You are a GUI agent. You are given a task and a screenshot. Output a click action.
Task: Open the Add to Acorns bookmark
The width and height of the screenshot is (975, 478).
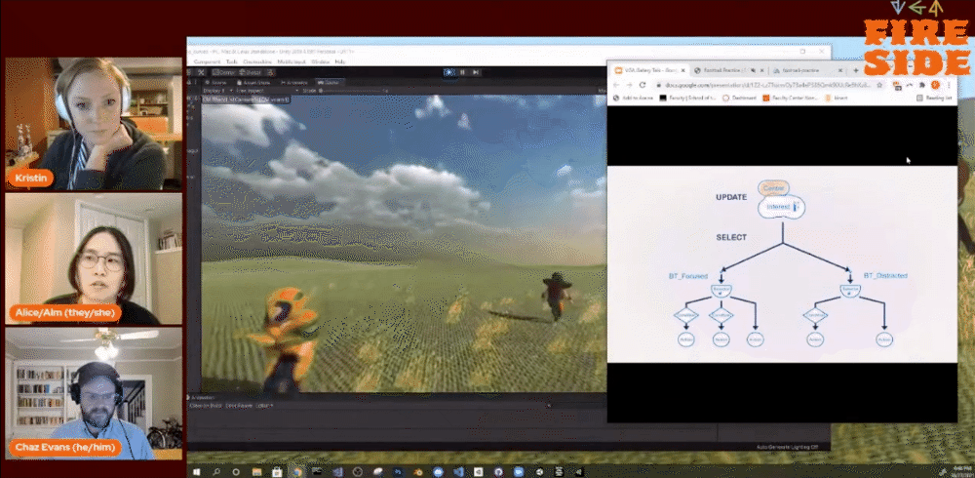click(634, 98)
